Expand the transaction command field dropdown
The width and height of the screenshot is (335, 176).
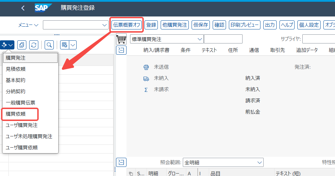104,25
